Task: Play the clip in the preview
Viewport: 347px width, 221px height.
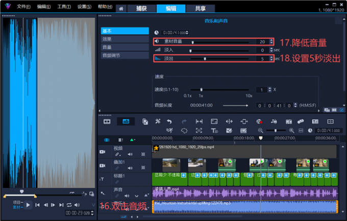Action: (x=28, y=205)
